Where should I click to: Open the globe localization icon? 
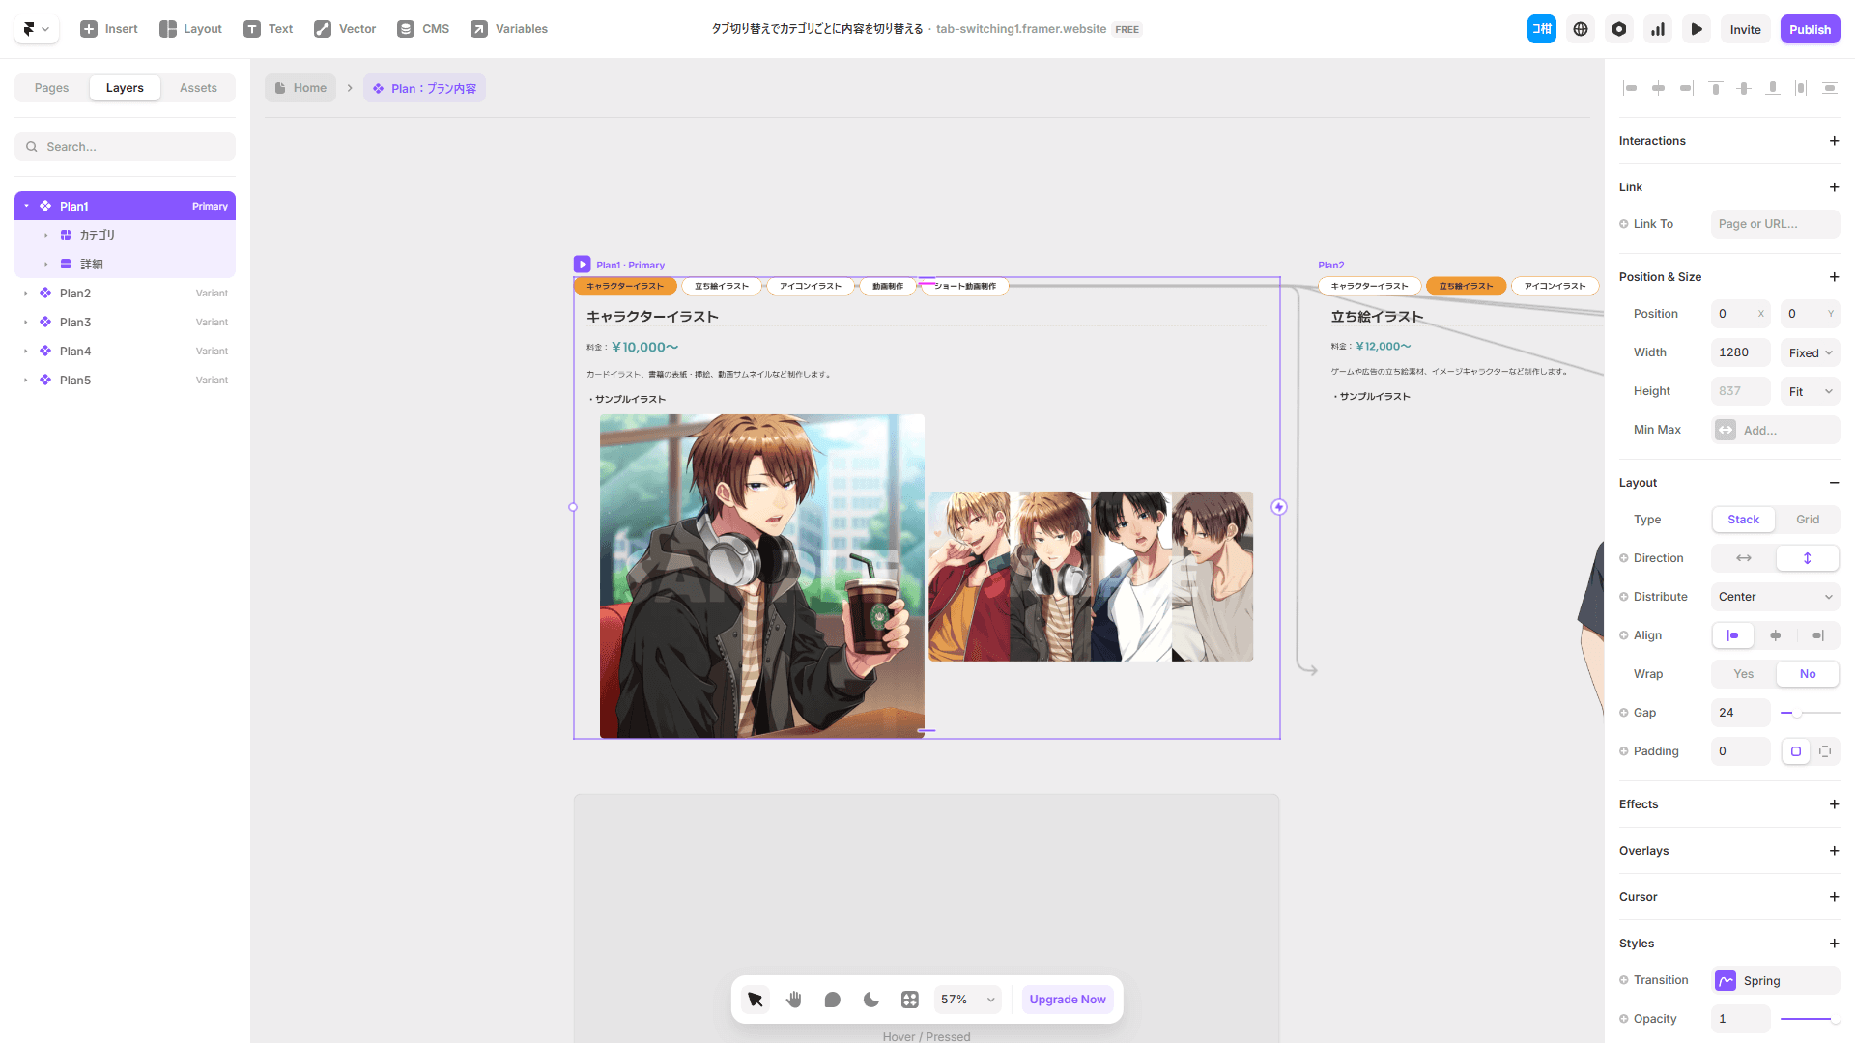pyautogui.click(x=1581, y=29)
